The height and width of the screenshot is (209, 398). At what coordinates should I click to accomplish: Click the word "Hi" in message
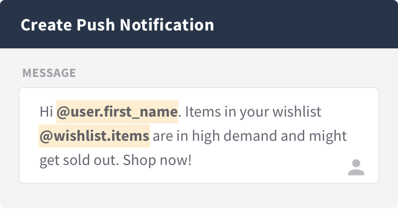coord(46,112)
